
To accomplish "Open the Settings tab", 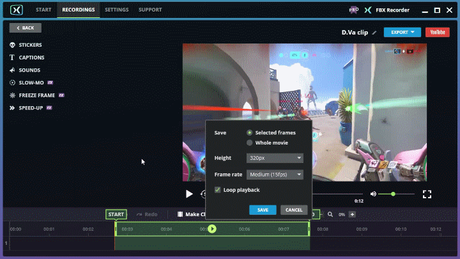I will pyautogui.click(x=116, y=10).
